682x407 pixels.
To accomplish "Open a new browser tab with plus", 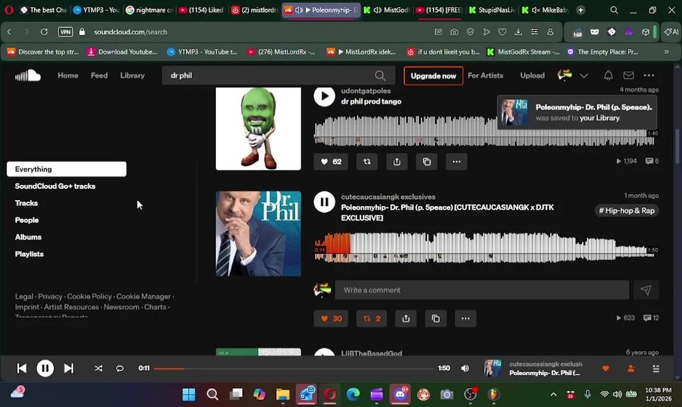I will (581, 10).
